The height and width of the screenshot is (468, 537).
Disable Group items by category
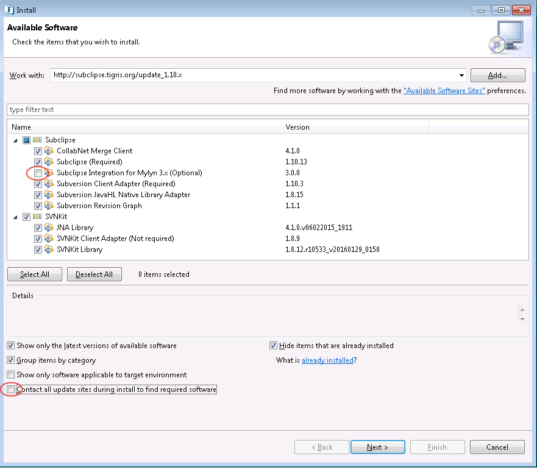click(x=11, y=360)
